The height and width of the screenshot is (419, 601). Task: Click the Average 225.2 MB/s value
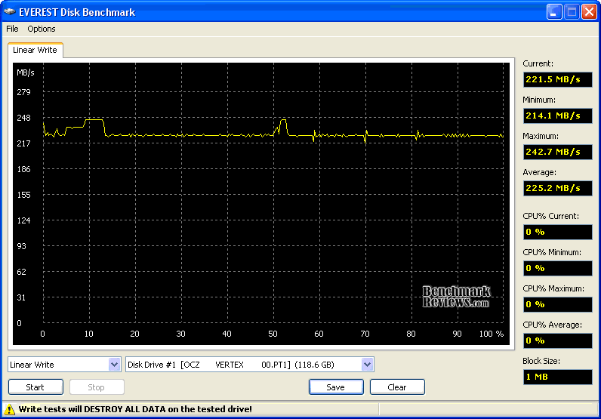[x=558, y=188]
